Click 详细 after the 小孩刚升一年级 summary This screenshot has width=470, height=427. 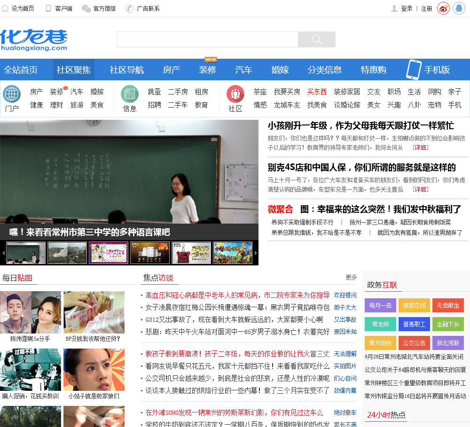point(421,148)
